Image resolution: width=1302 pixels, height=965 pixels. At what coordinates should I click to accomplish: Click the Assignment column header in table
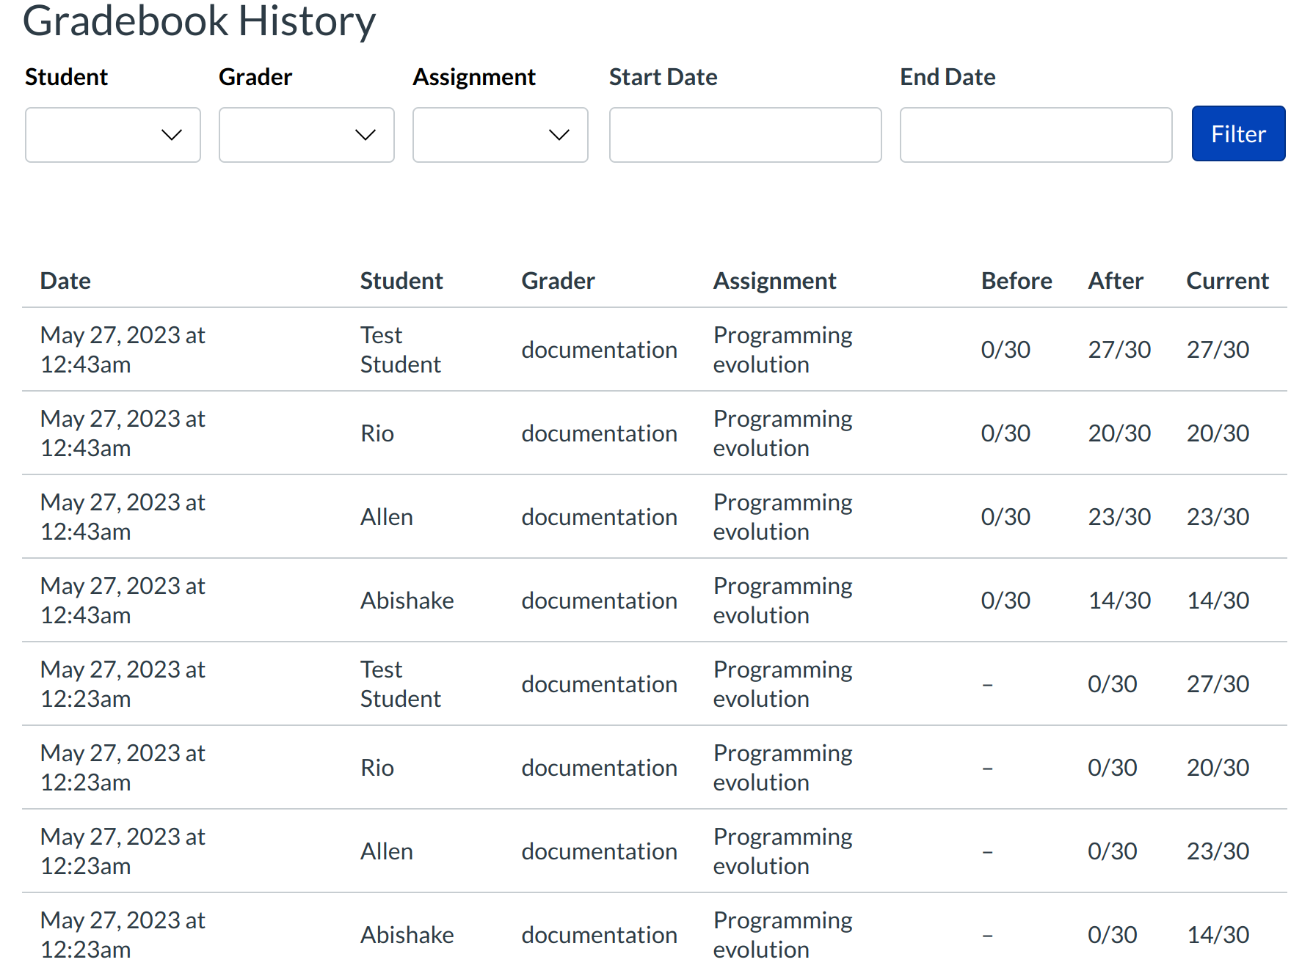tap(774, 281)
